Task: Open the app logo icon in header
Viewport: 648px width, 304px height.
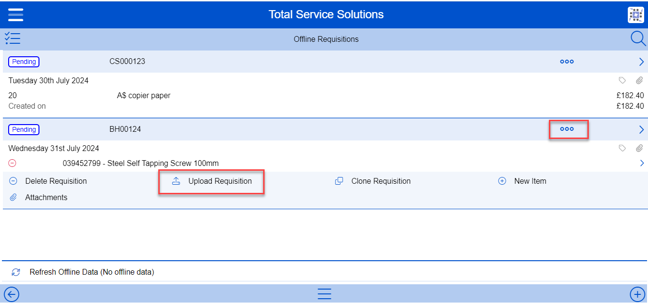Action: [635, 15]
